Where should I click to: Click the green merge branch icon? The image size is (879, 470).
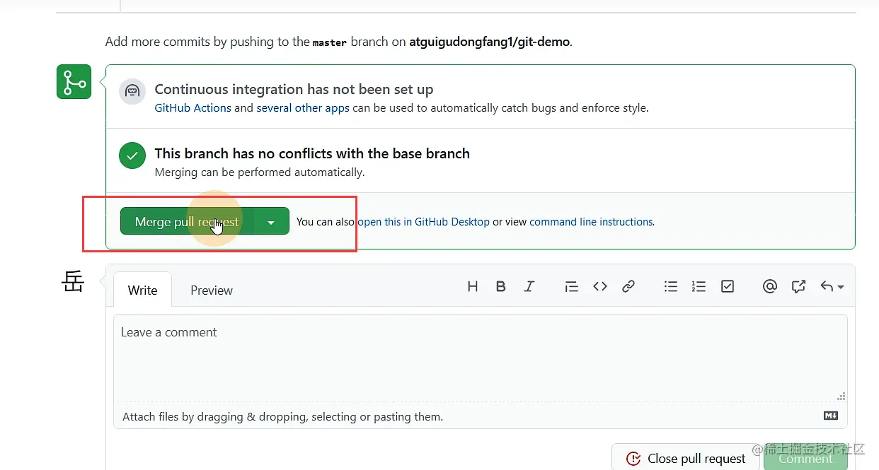coord(74,81)
